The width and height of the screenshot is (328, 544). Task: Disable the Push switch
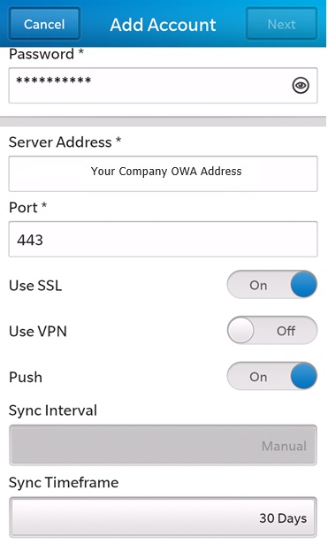point(272,377)
